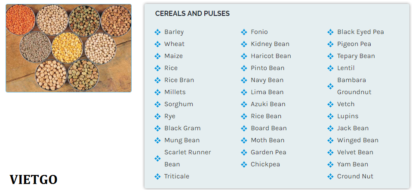
Task: Click the bullet icon next to Chickpea
Action: click(244, 165)
